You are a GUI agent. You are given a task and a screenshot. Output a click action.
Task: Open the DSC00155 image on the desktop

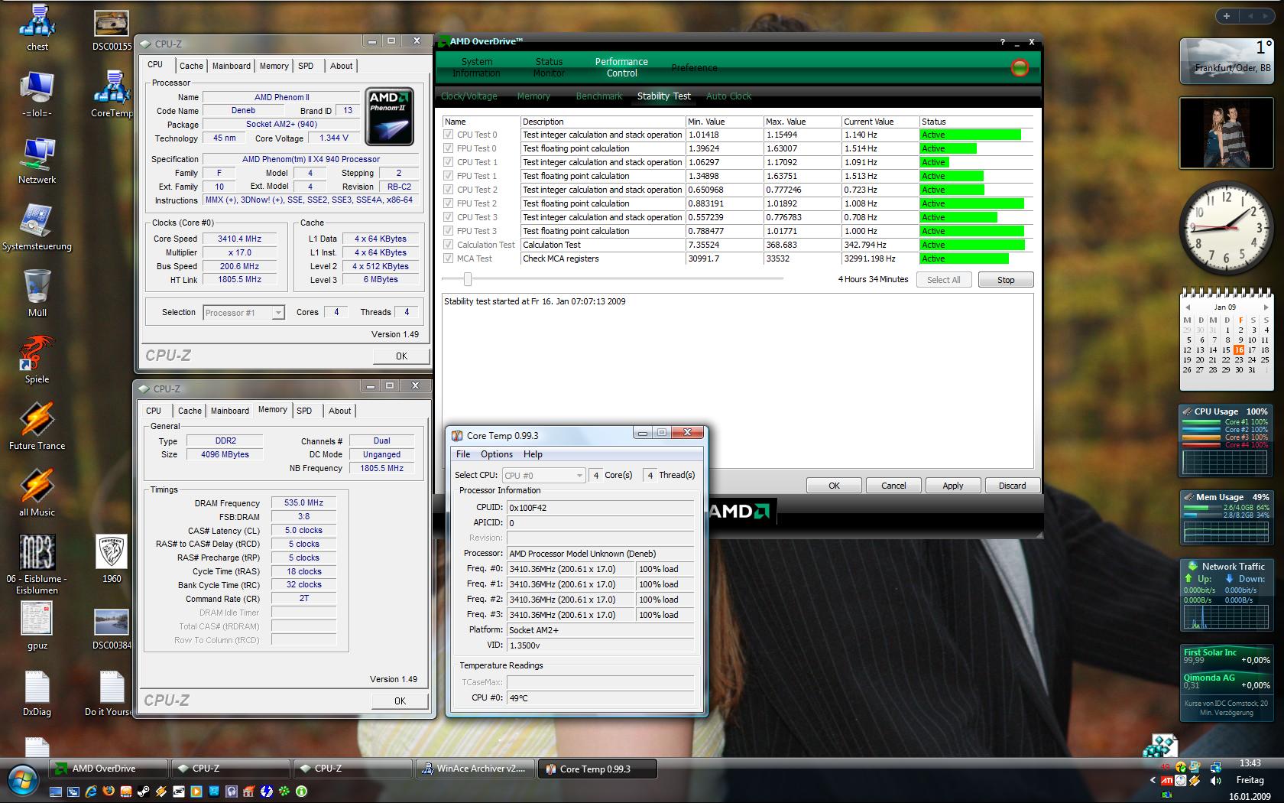(x=112, y=29)
